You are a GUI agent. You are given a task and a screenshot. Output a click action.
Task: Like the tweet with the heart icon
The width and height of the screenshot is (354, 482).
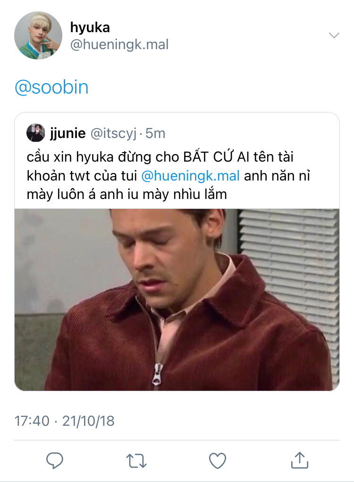pos(218,460)
